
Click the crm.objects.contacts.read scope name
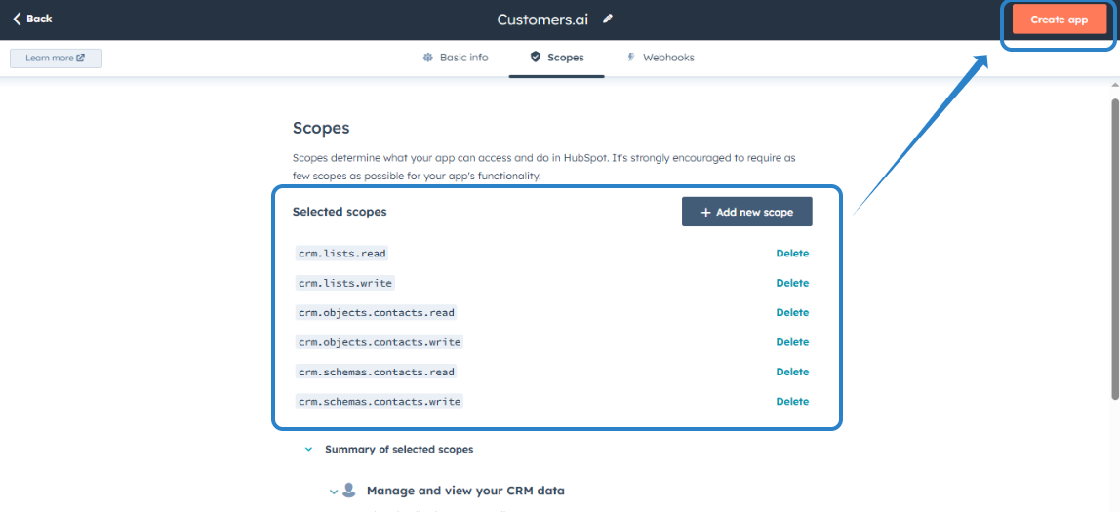(377, 313)
